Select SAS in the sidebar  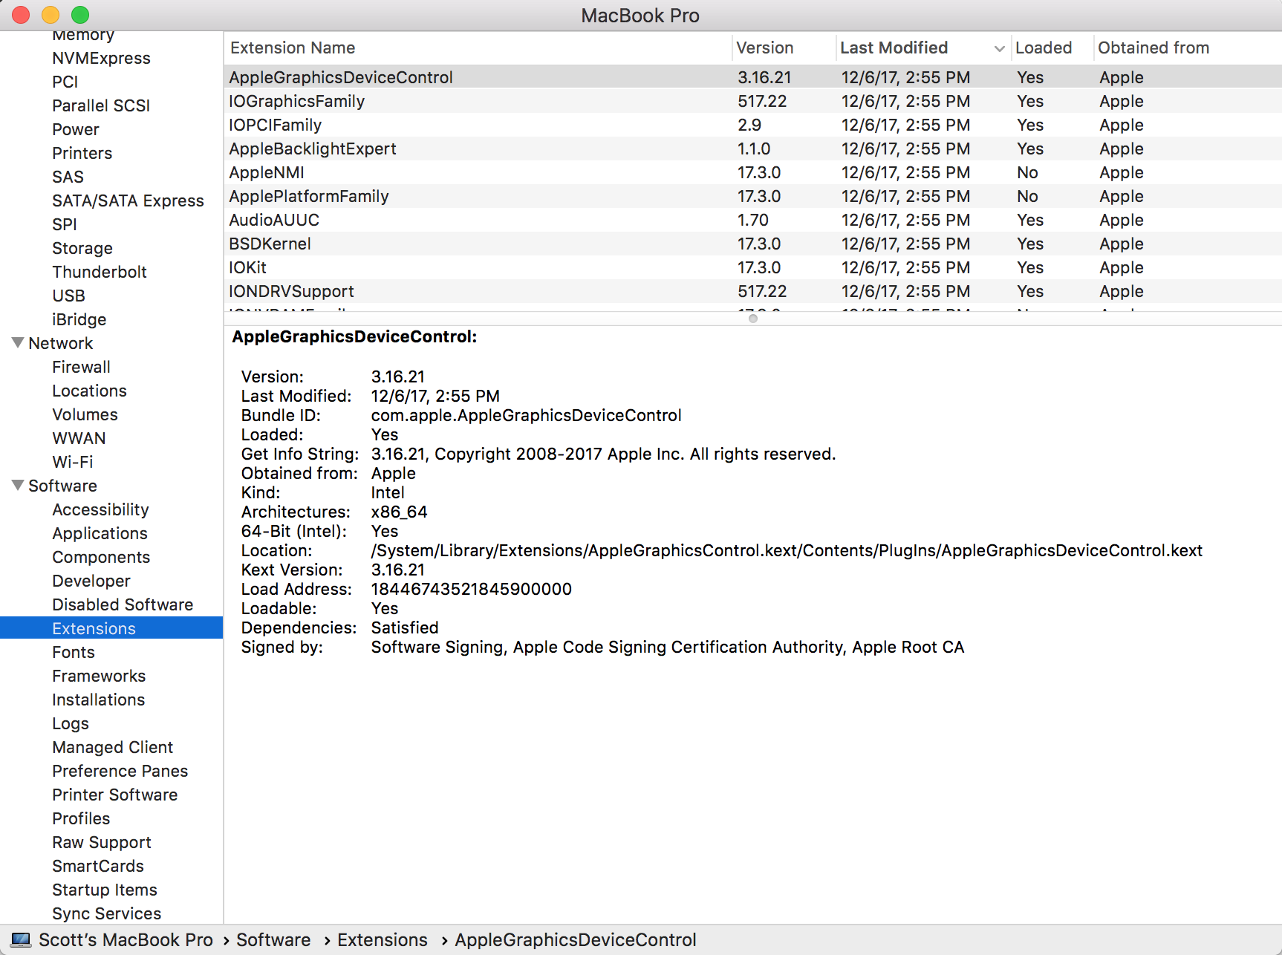pos(68,177)
